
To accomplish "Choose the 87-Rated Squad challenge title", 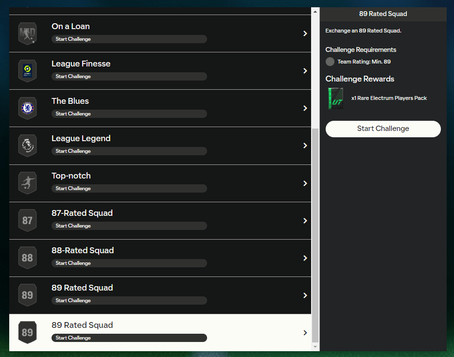I will [82, 213].
